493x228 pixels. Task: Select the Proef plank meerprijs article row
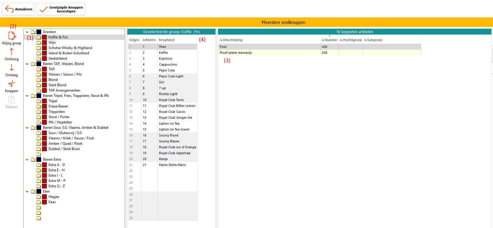pyautogui.click(x=236, y=53)
